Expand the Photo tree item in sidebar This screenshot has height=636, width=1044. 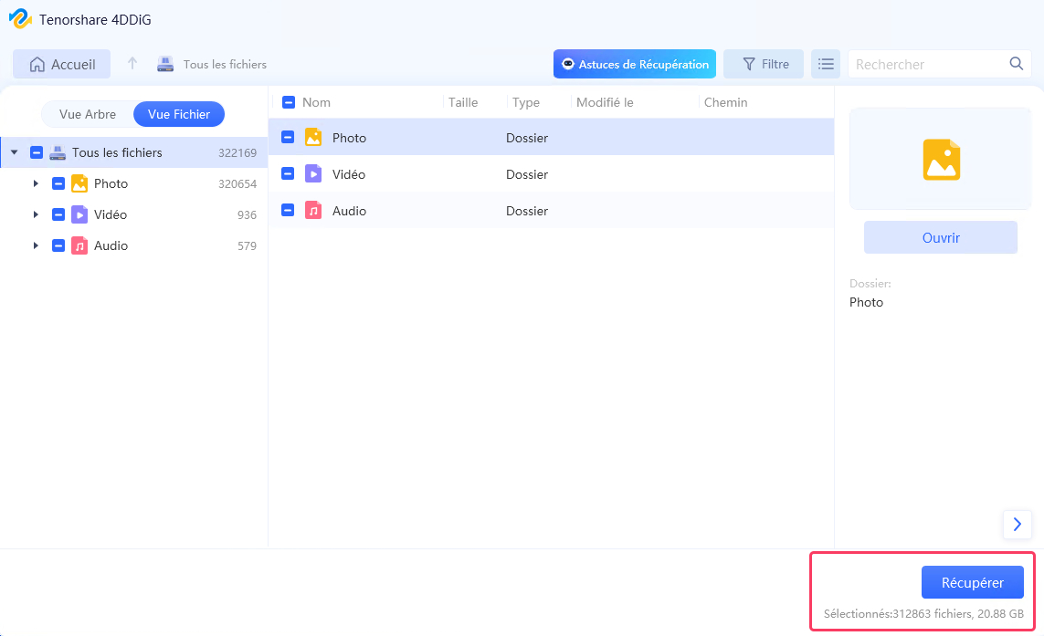pyautogui.click(x=37, y=183)
